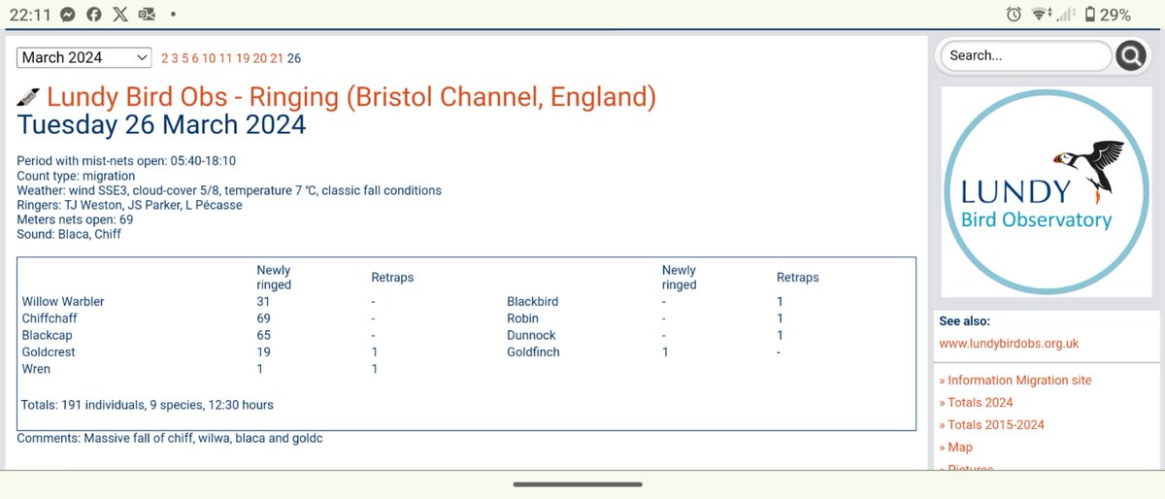Viewport: 1165px width, 499px height.
Task: Open the March 2024 month dropdown
Action: (84, 58)
